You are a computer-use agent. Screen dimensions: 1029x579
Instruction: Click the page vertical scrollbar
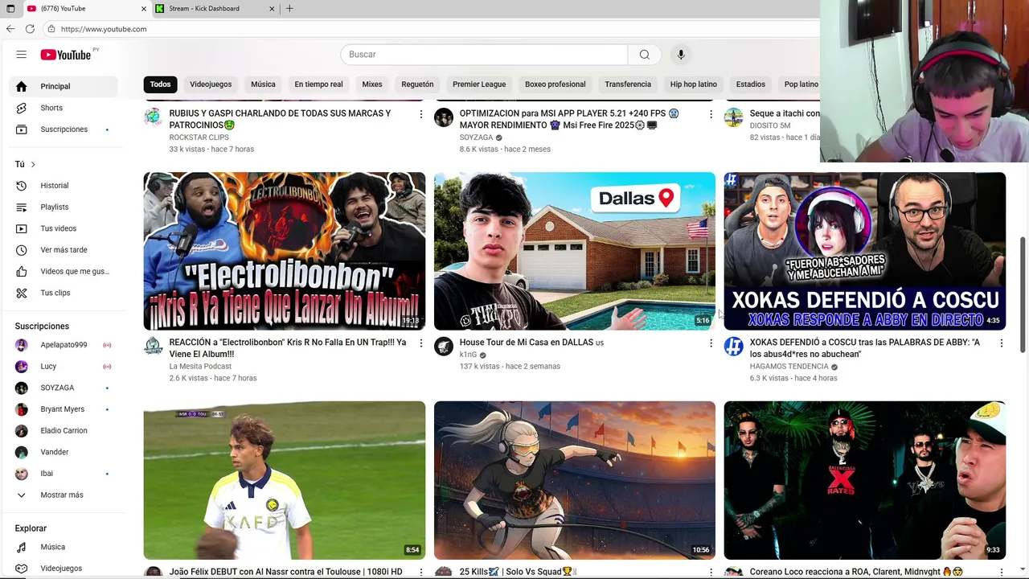coord(1023,294)
